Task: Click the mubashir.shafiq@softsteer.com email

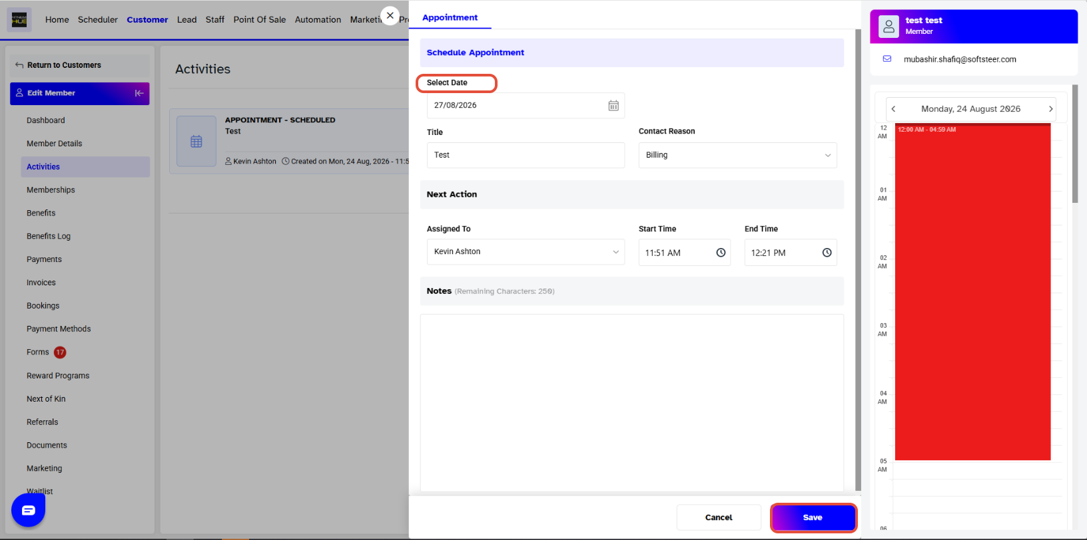Action: tap(960, 59)
